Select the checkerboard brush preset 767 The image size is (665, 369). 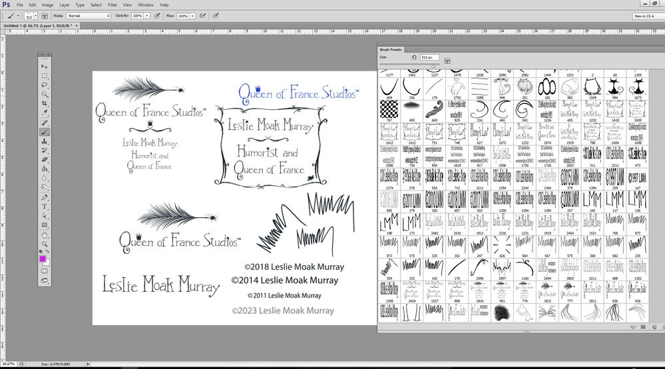389,111
